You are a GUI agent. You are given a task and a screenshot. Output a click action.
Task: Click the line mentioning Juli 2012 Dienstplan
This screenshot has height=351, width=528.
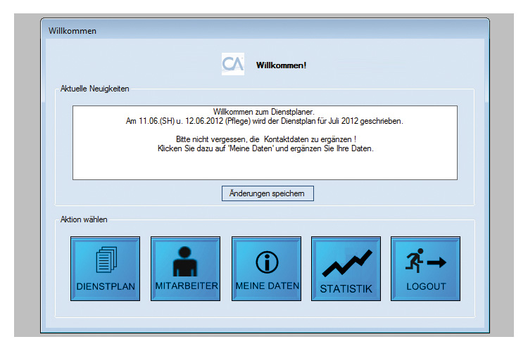click(264, 121)
